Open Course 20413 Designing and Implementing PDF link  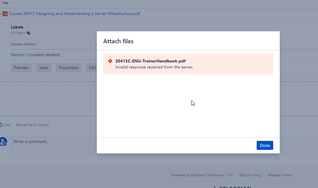[74, 14]
